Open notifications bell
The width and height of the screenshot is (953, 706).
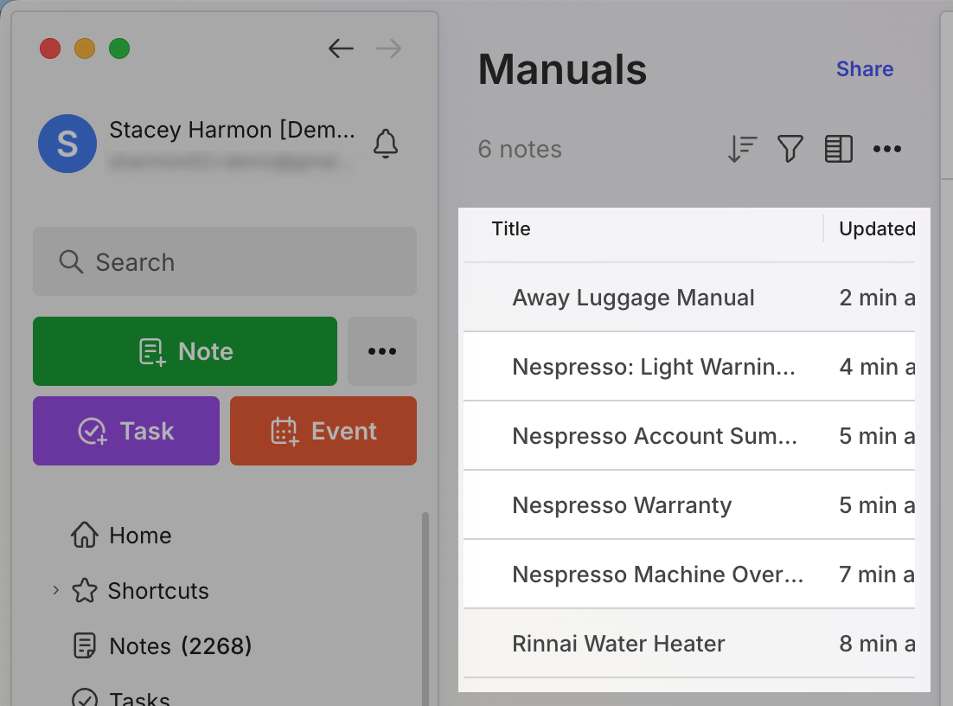point(386,144)
